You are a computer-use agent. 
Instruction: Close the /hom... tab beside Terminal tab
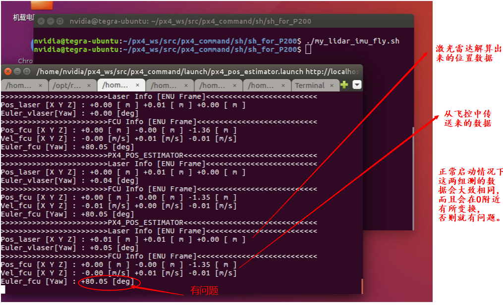click(x=283, y=86)
